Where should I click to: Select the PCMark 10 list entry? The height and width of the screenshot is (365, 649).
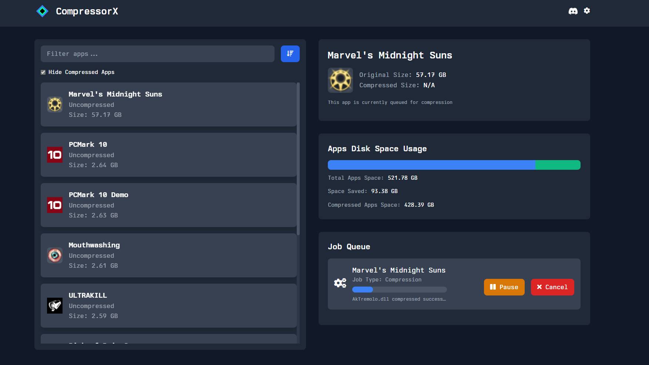click(x=169, y=155)
